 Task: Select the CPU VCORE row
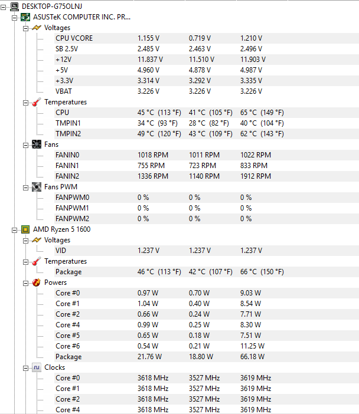207,38
